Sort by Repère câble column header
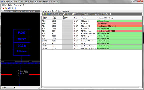The height and width of the screenshot is (90, 144). click(47, 18)
